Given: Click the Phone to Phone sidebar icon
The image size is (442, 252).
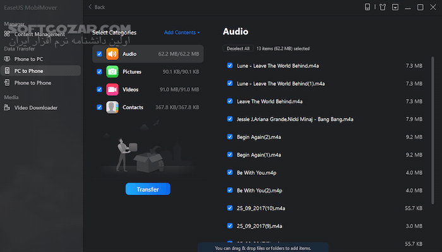Looking at the screenshot, I should point(7,83).
